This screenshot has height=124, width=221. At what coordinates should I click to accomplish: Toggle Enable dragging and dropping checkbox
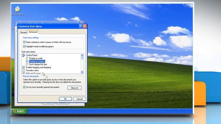[x=24, y=68]
